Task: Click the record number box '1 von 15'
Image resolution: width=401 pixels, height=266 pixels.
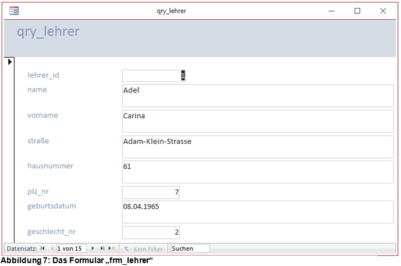Action: pos(70,249)
